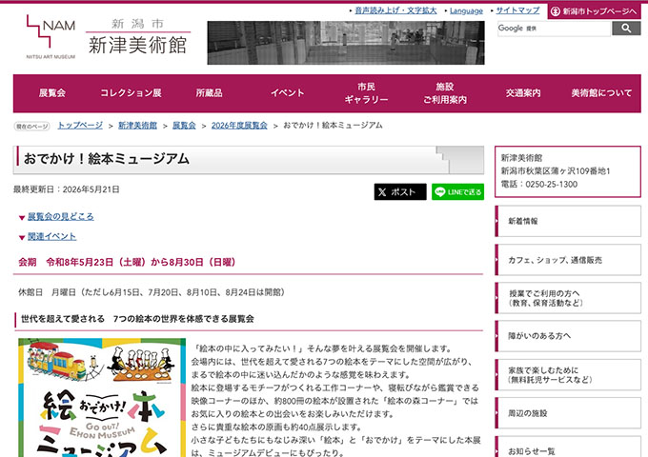The image size is (648, 457).
Task: Select the 世代を超えて愛される subheading
Action: coord(137,319)
